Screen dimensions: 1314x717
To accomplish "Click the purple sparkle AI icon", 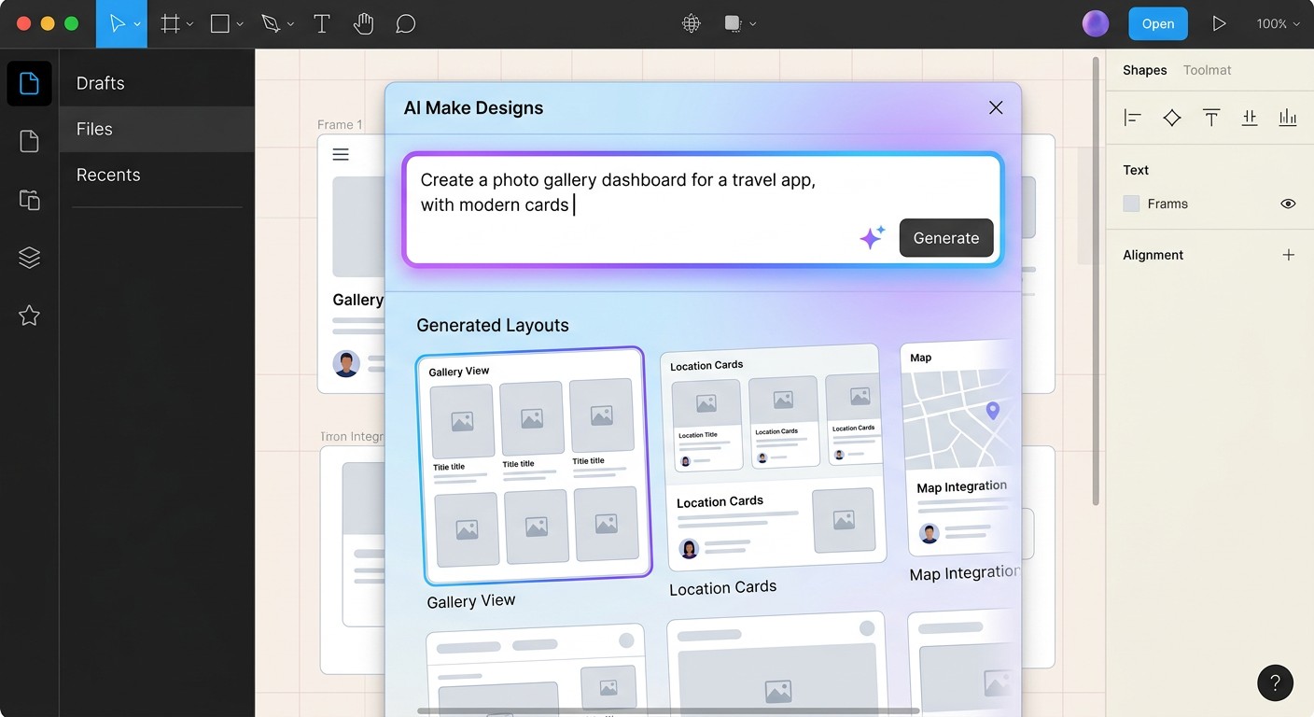I will tap(873, 237).
